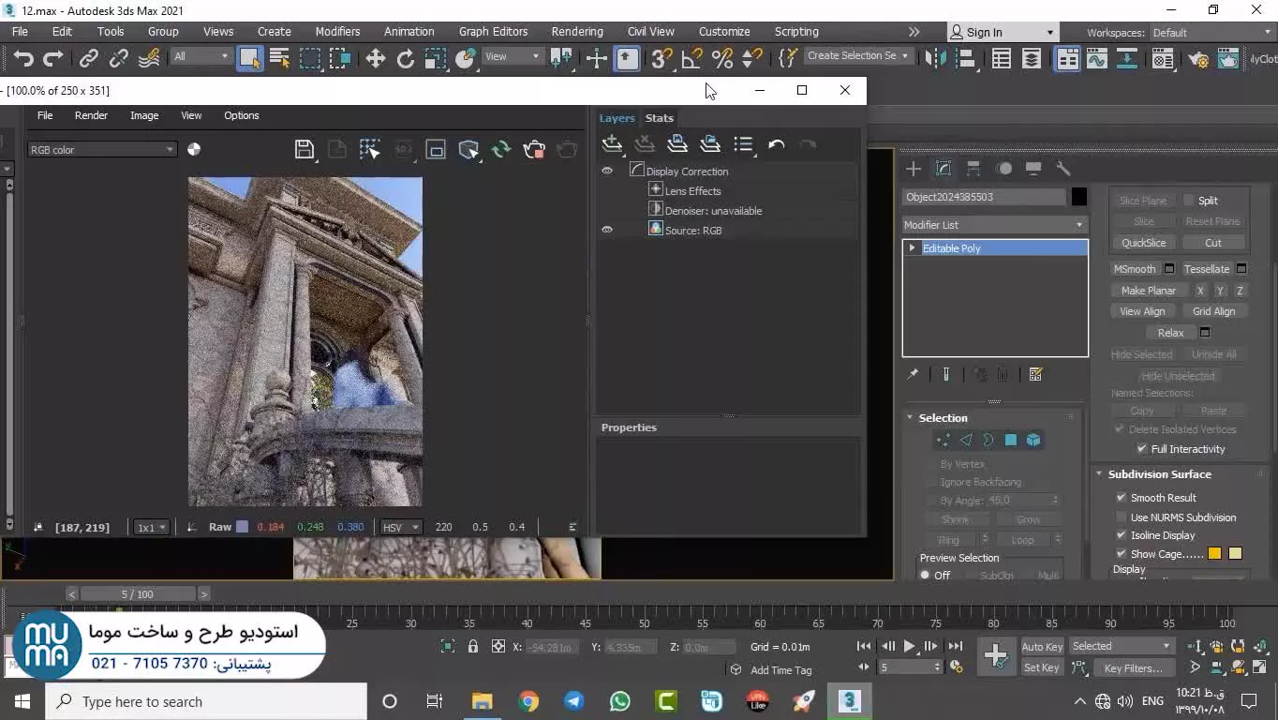Open the Graph Editors menu

point(493,32)
